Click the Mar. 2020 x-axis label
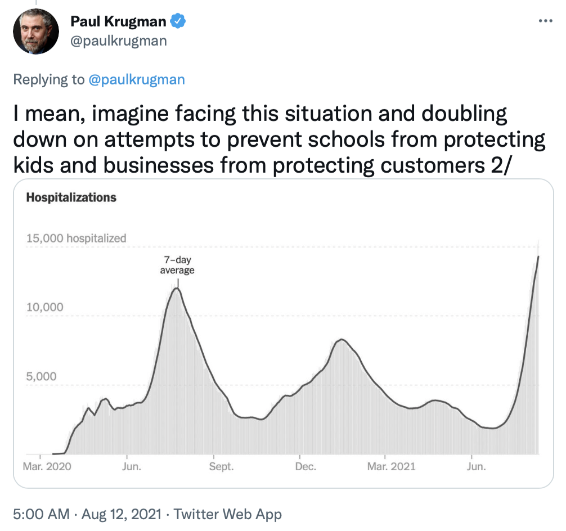The width and height of the screenshot is (566, 531). [48, 467]
